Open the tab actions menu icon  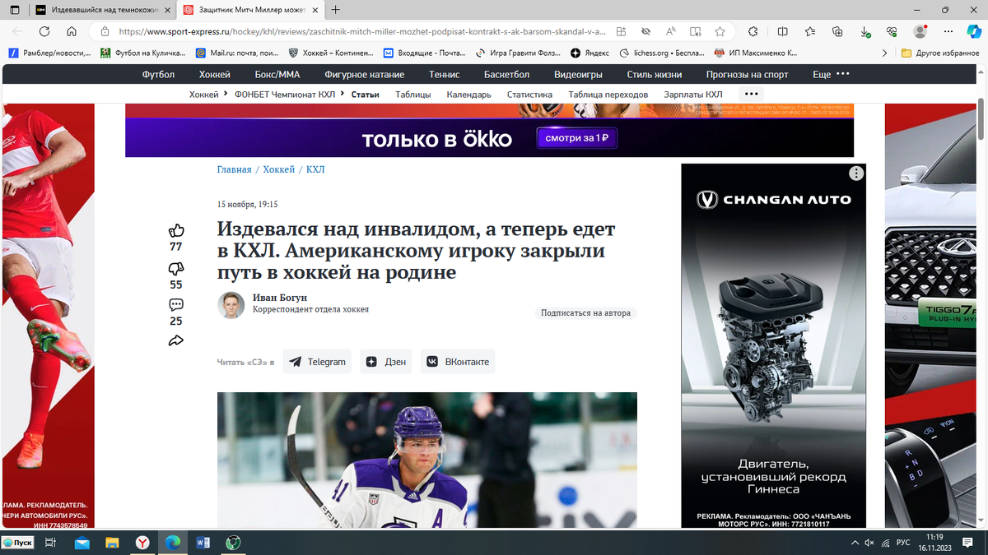tap(15, 10)
